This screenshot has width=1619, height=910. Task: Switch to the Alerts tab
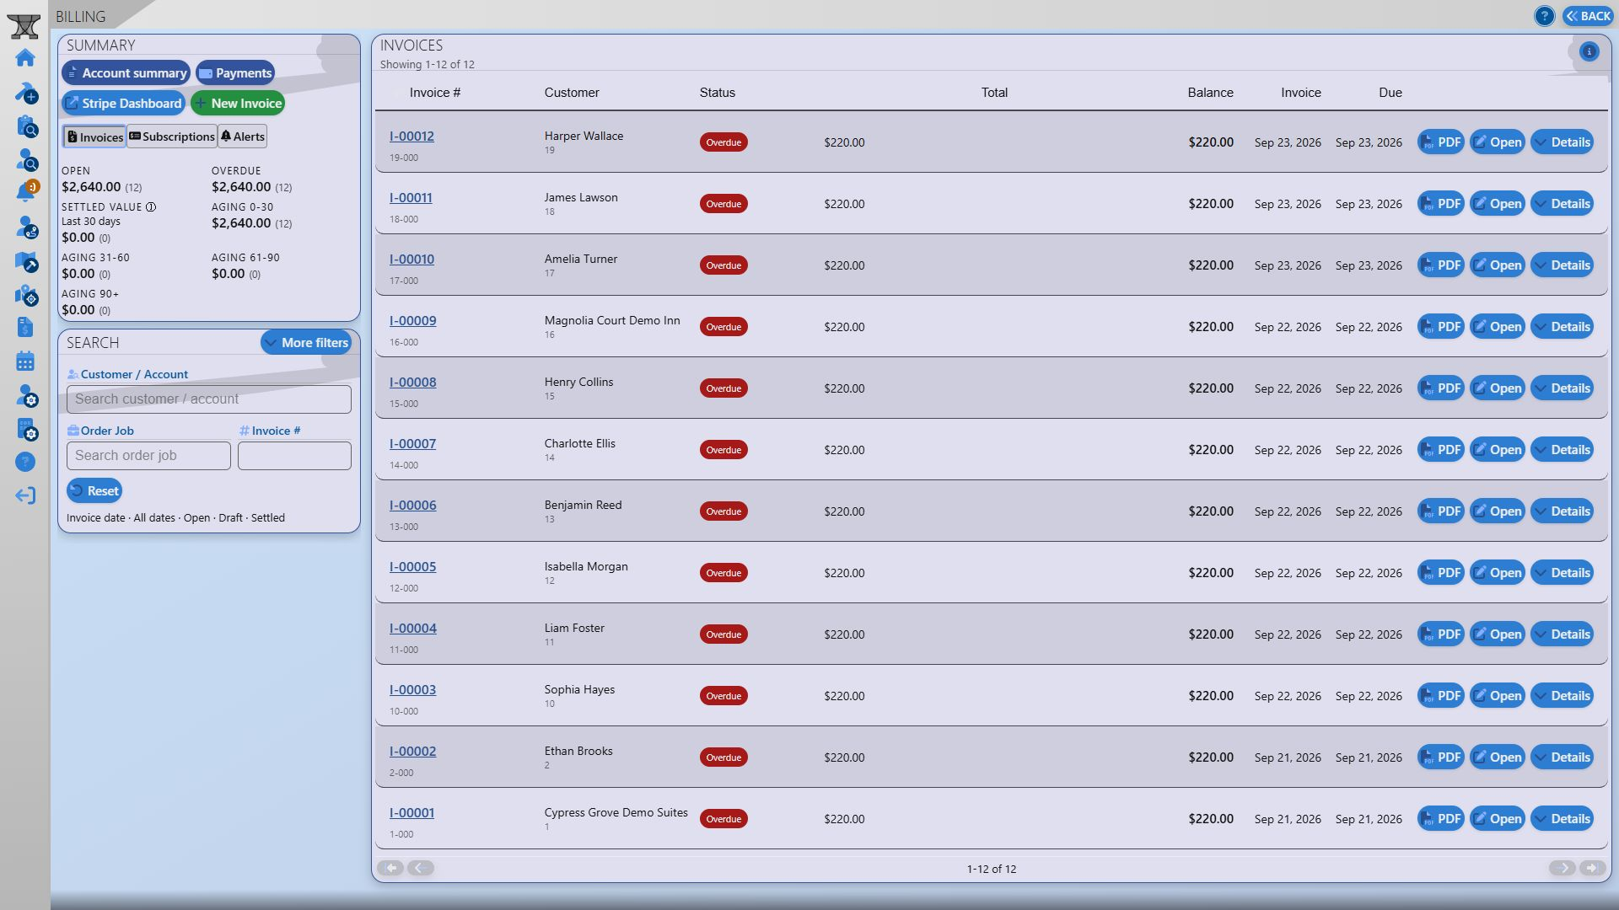coord(243,136)
